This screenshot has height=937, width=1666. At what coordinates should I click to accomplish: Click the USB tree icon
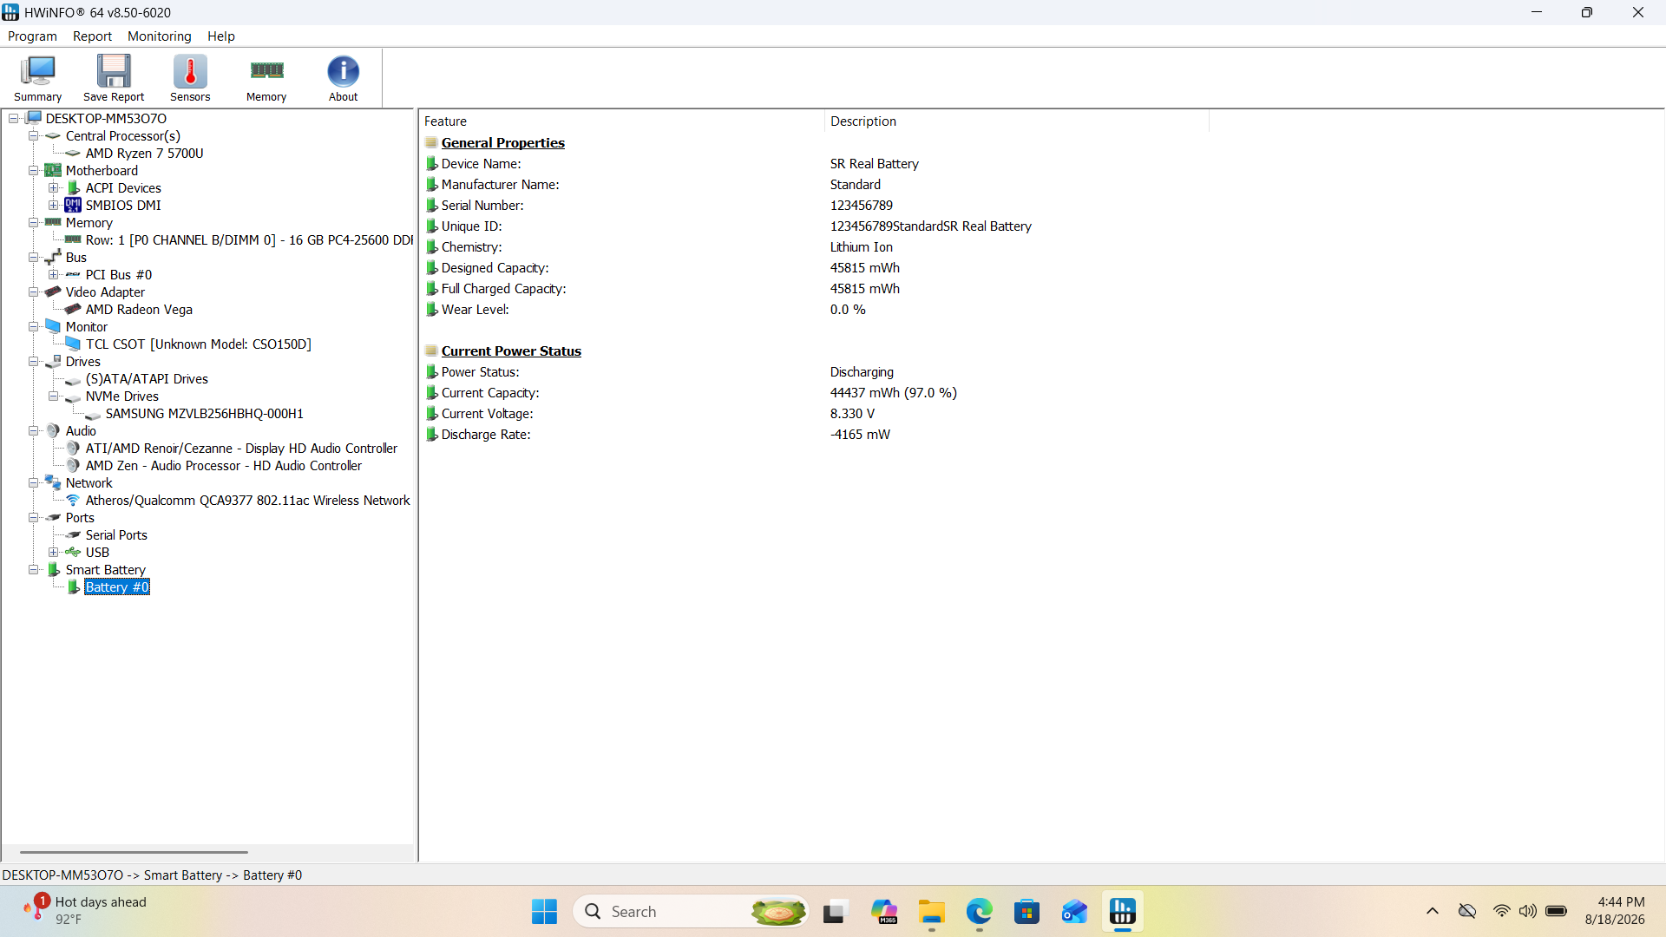click(73, 552)
